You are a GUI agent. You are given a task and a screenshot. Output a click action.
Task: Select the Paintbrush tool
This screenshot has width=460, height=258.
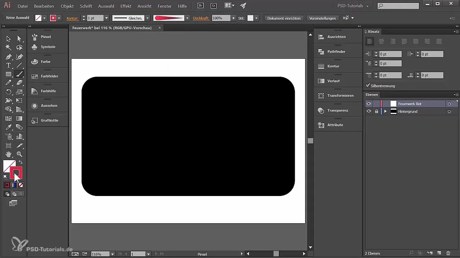coord(19,74)
